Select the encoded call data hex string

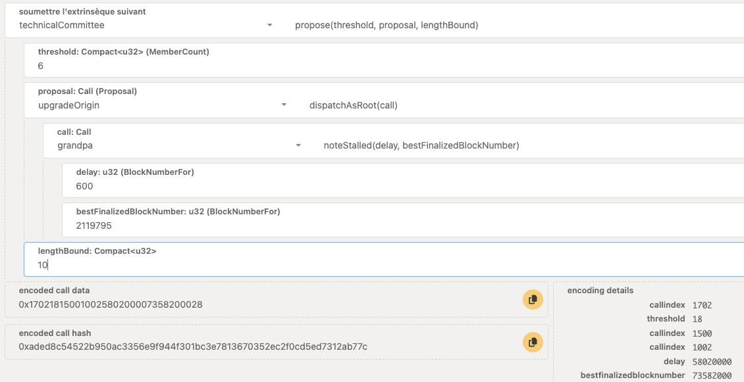(111, 304)
